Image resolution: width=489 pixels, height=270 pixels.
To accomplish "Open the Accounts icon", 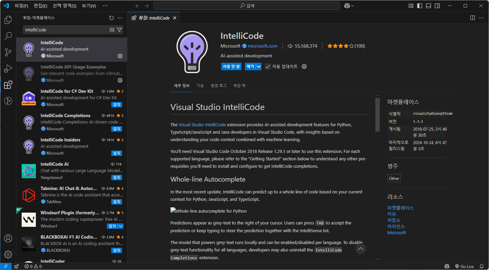I will pyautogui.click(x=8, y=238).
